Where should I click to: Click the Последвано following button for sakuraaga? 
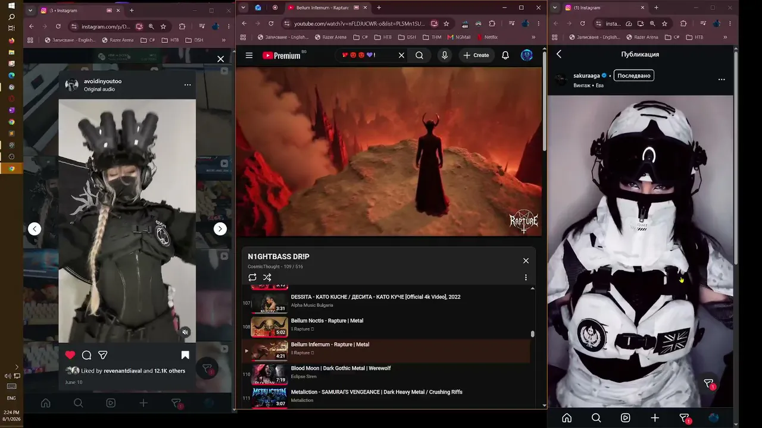pos(633,75)
